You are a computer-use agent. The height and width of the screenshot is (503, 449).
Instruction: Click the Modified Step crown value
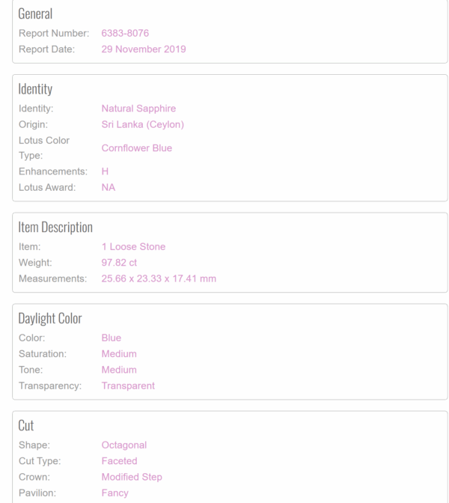tap(132, 477)
